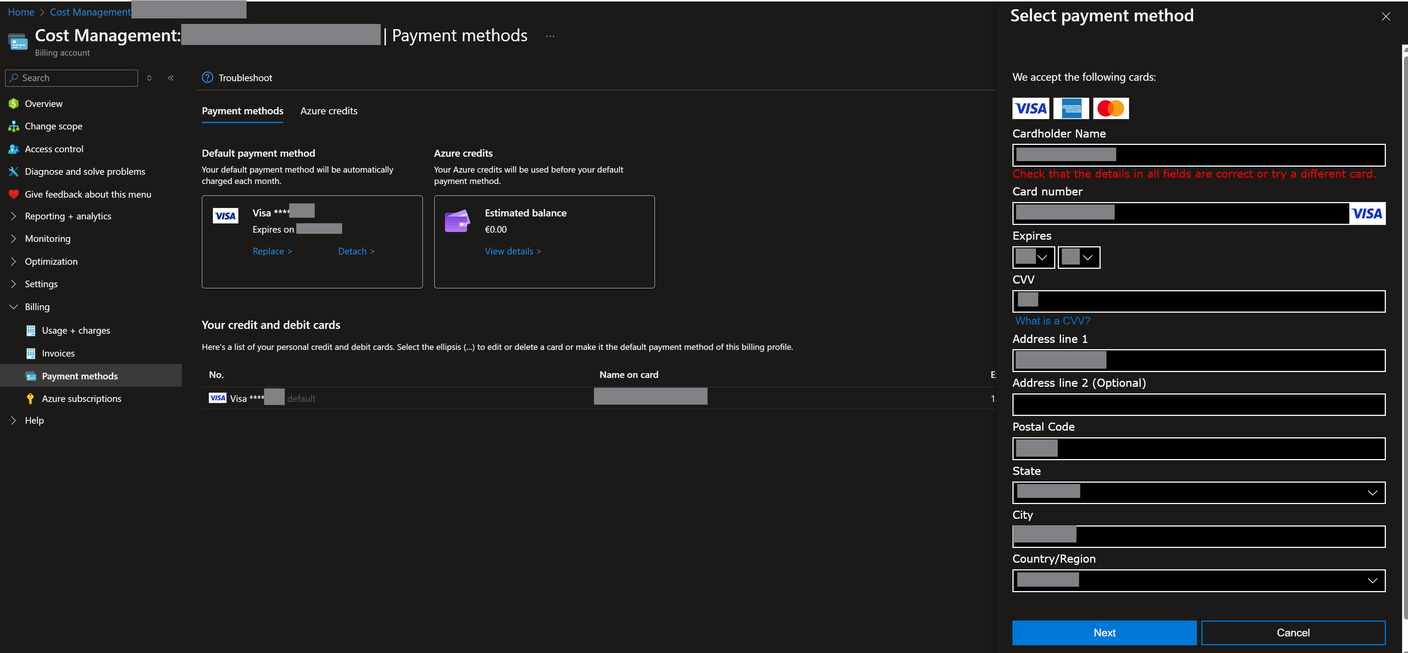Click the Cost Management billing account icon
Screen dimensions: 1408x653
coord(18,42)
